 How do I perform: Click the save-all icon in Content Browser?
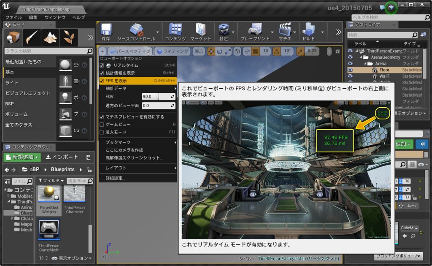point(89,157)
